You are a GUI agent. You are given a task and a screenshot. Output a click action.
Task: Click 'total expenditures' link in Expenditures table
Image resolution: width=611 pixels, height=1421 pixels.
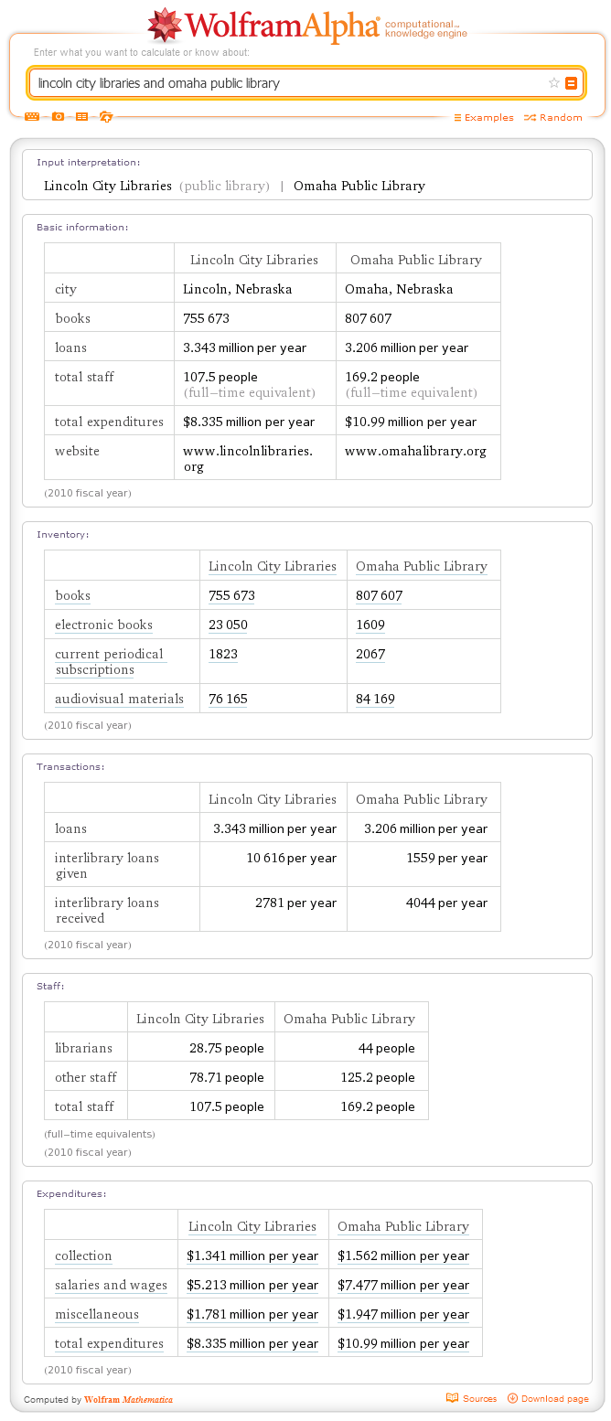tap(109, 1343)
